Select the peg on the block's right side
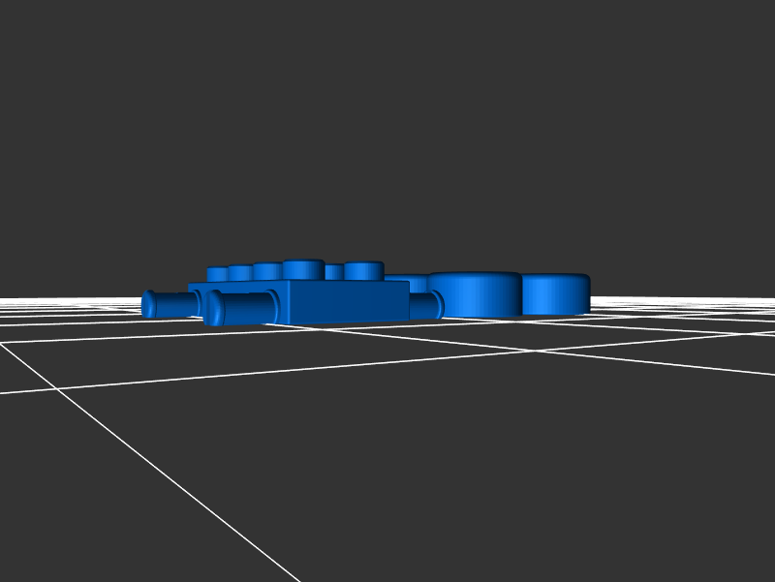 424,306
